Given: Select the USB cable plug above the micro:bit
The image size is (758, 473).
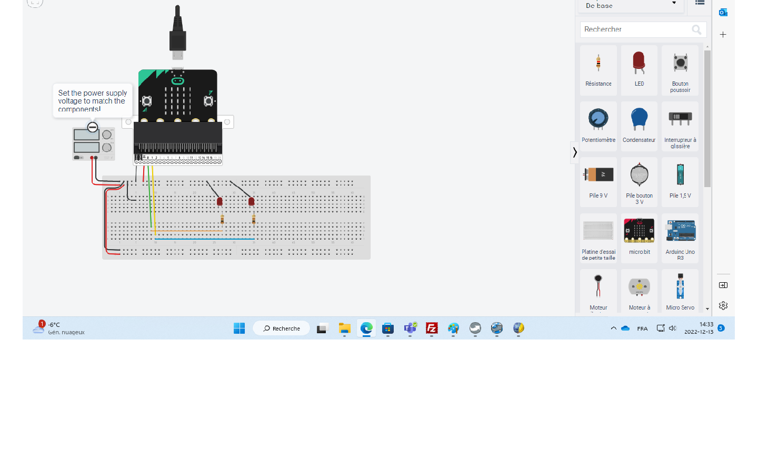Looking at the screenshot, I should pos(178,33).
